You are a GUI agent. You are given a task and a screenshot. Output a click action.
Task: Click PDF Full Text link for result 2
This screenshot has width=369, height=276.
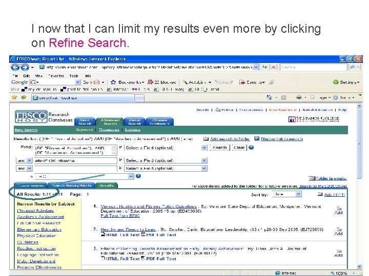[x=161, y=235]
